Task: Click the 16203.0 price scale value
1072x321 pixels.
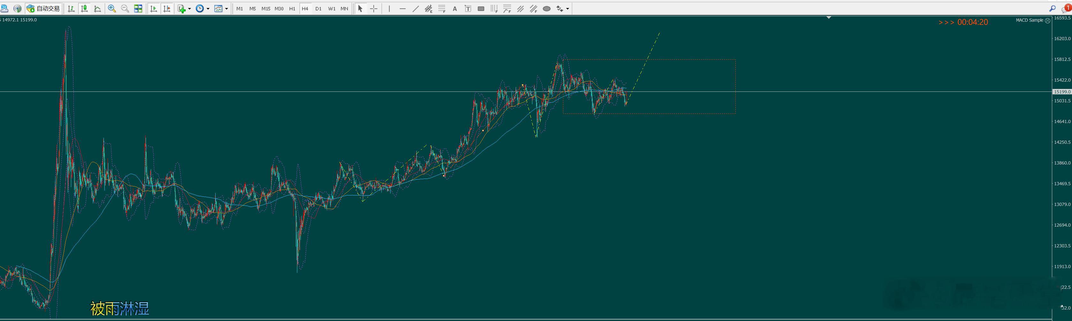Action: [x=1062, y=39]
